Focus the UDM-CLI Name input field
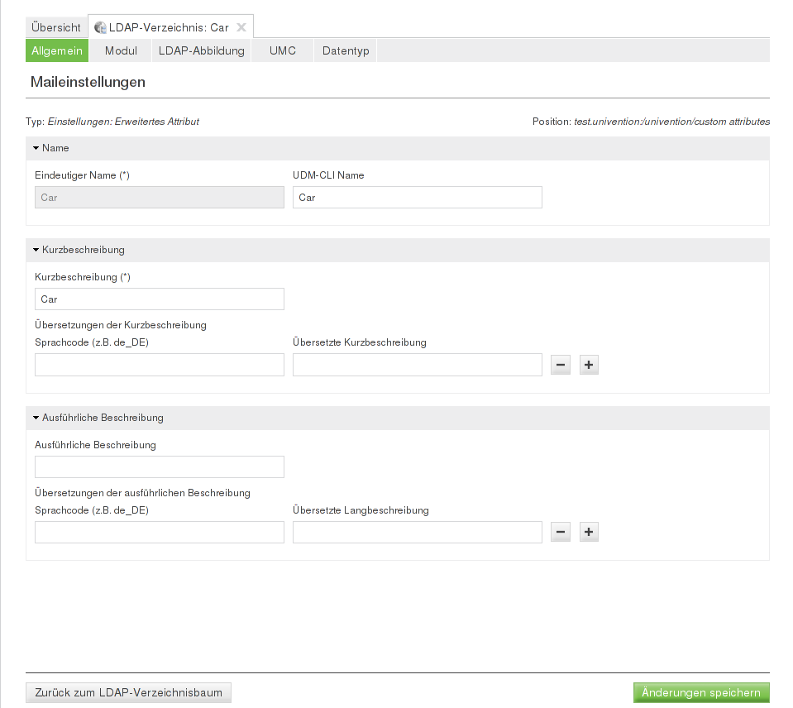This screenshot has height=708, width=793. (417, 198)
